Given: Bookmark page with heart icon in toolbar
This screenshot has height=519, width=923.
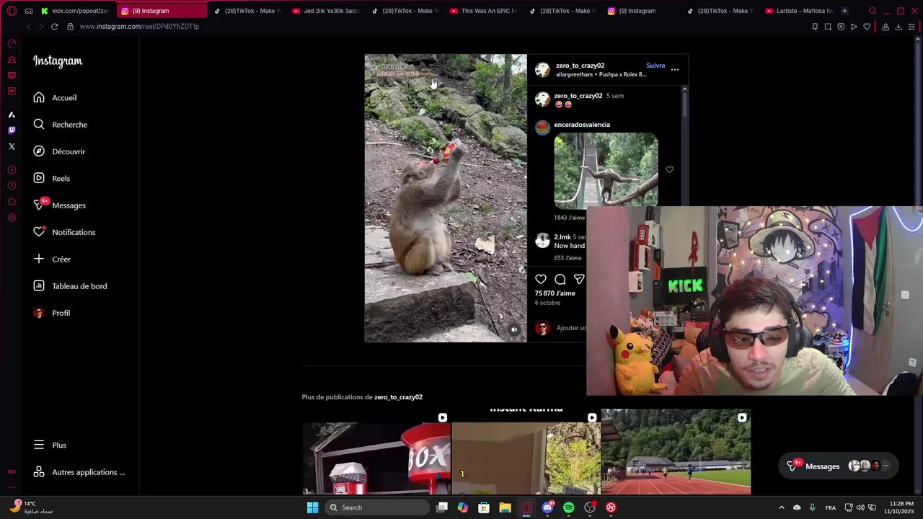Looking at the screenshot, I should tap(867, 27).
